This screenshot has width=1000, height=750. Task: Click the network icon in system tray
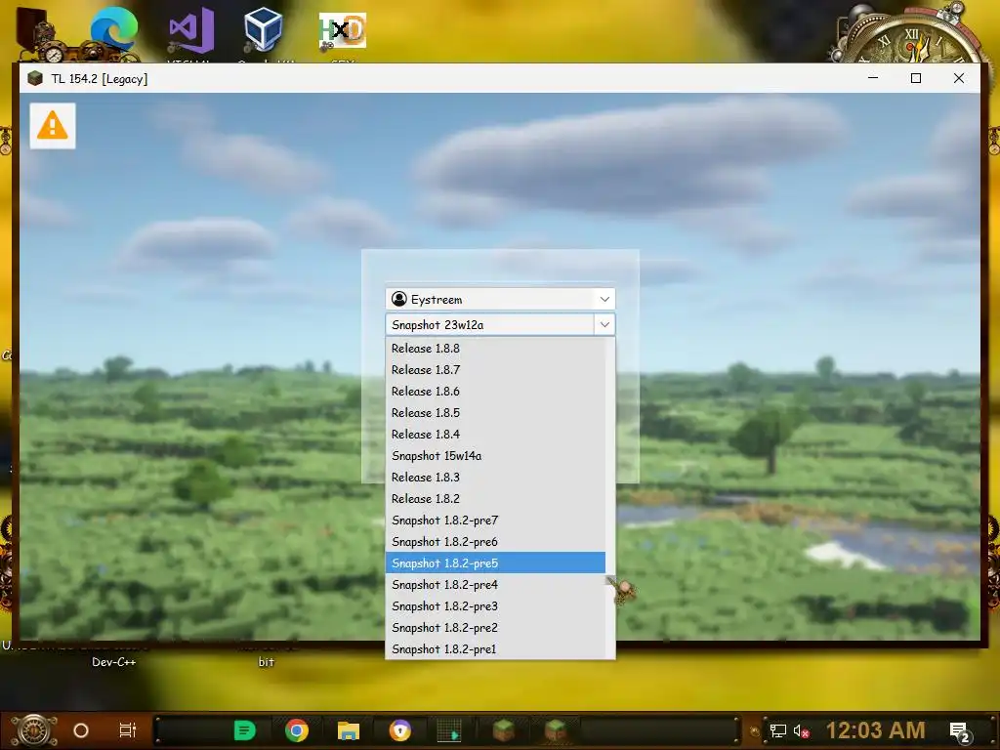tap(778, 730)
